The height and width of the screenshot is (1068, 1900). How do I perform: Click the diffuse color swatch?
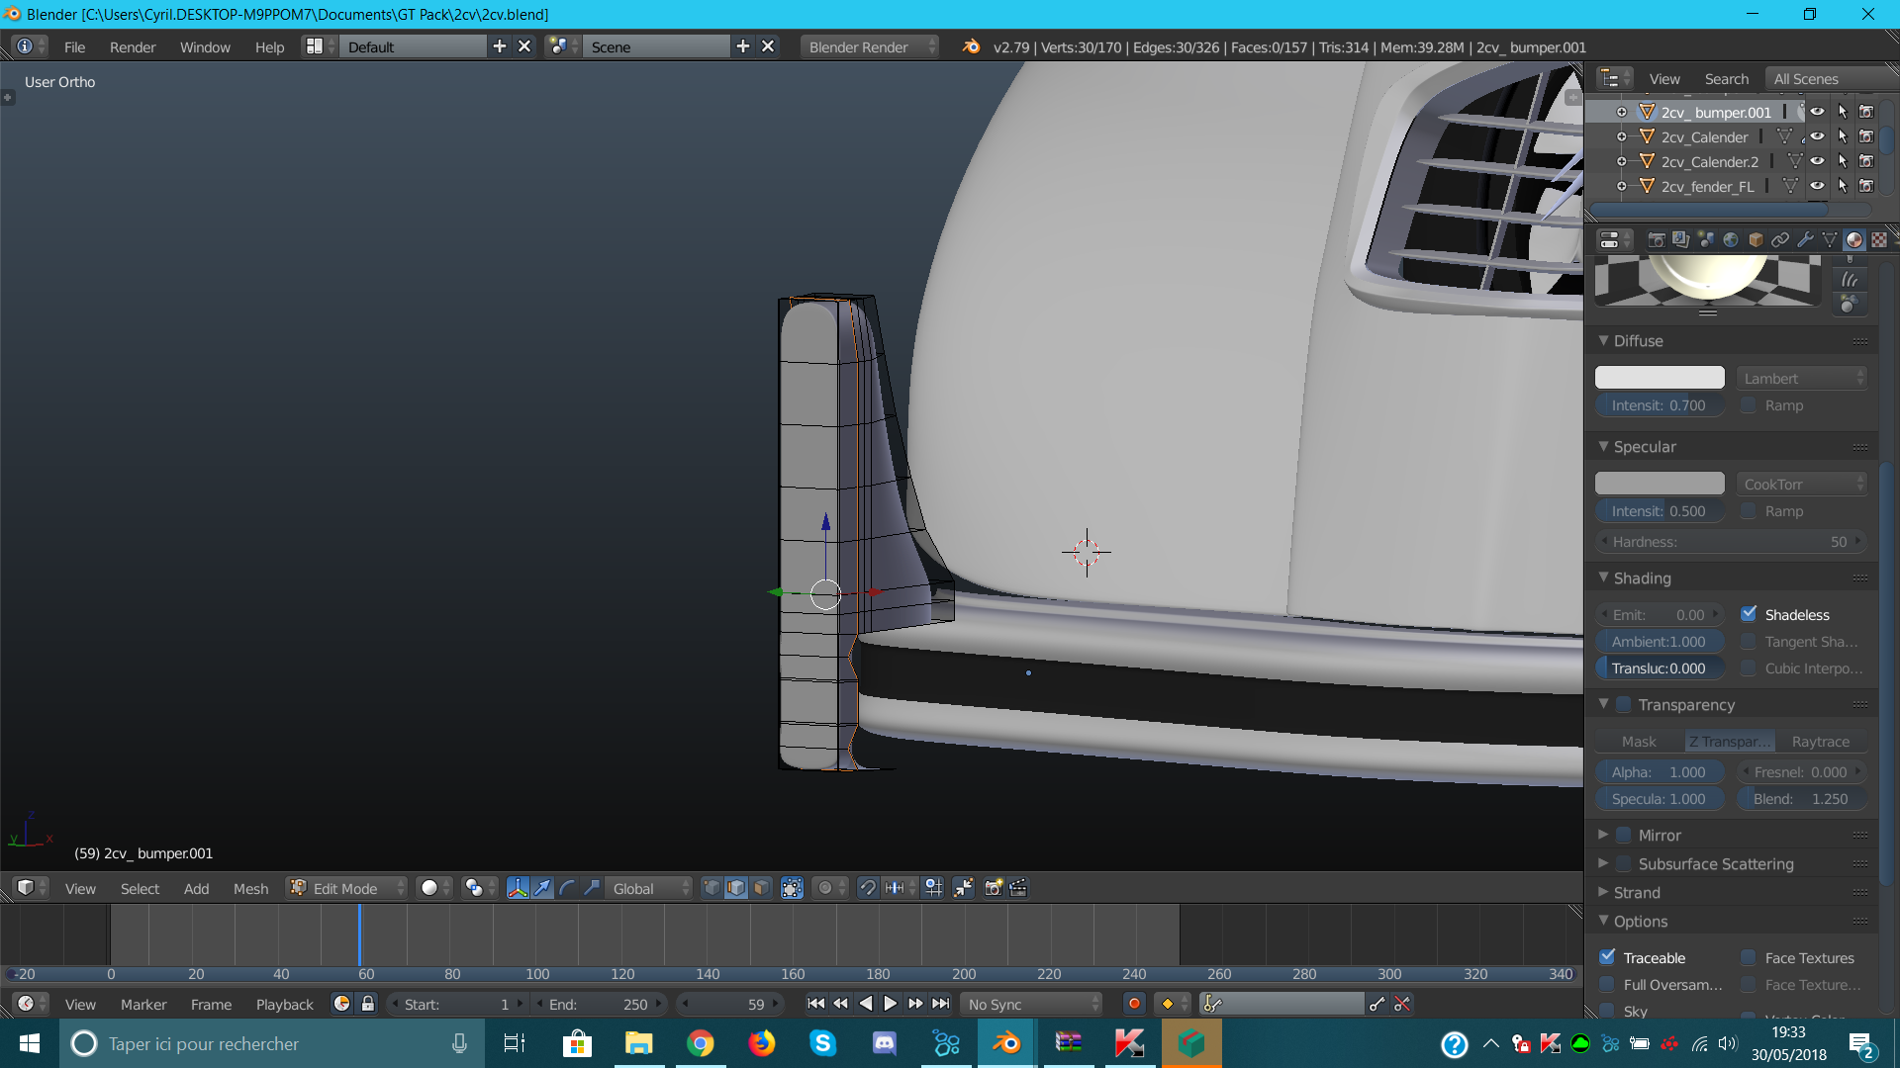point(1660,378)
